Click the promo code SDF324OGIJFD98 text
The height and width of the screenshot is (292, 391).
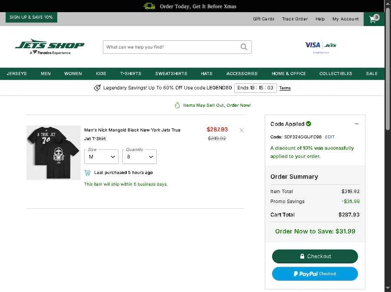tap(303, 137)
